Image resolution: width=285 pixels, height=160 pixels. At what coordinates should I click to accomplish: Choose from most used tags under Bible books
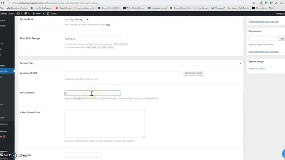tap(264, 52)
